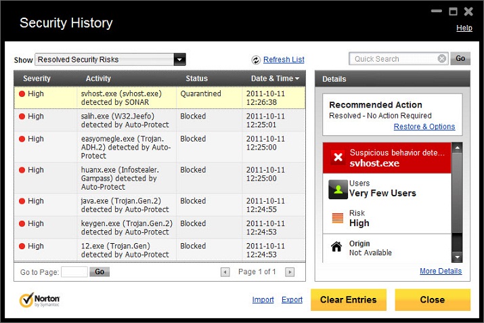Click the Refresh List circular arrows icon
484x323 pixels.
coord(256,60)
